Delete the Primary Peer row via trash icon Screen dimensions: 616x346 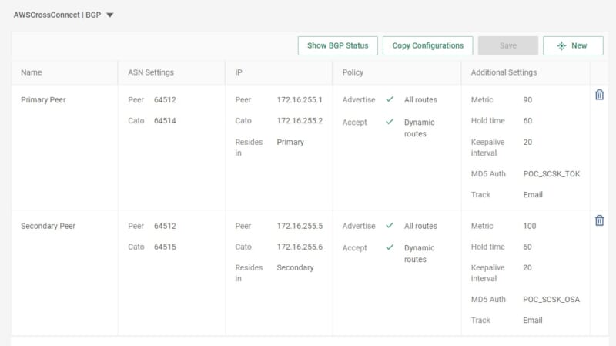pos(599,95)
